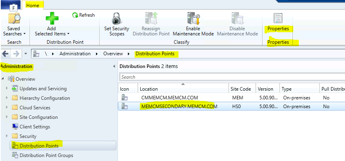The image size is (345, 161).
Task: Expand the Cloud Services node
Action: tap(7, 107)
